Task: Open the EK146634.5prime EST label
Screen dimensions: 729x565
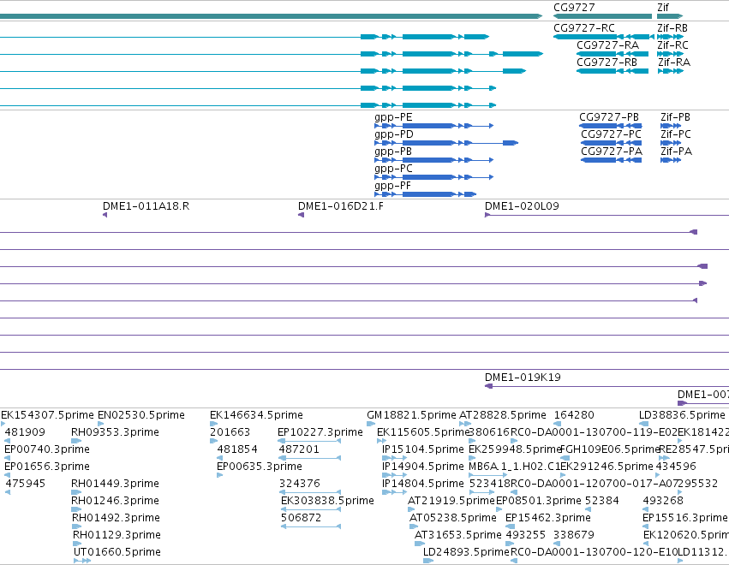Action: tap(256, 415)
